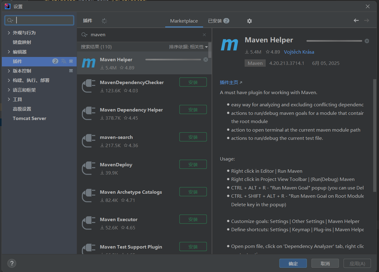Open help with the question mark icon
The height and width of the screenshot is (272, 379).
11,263
